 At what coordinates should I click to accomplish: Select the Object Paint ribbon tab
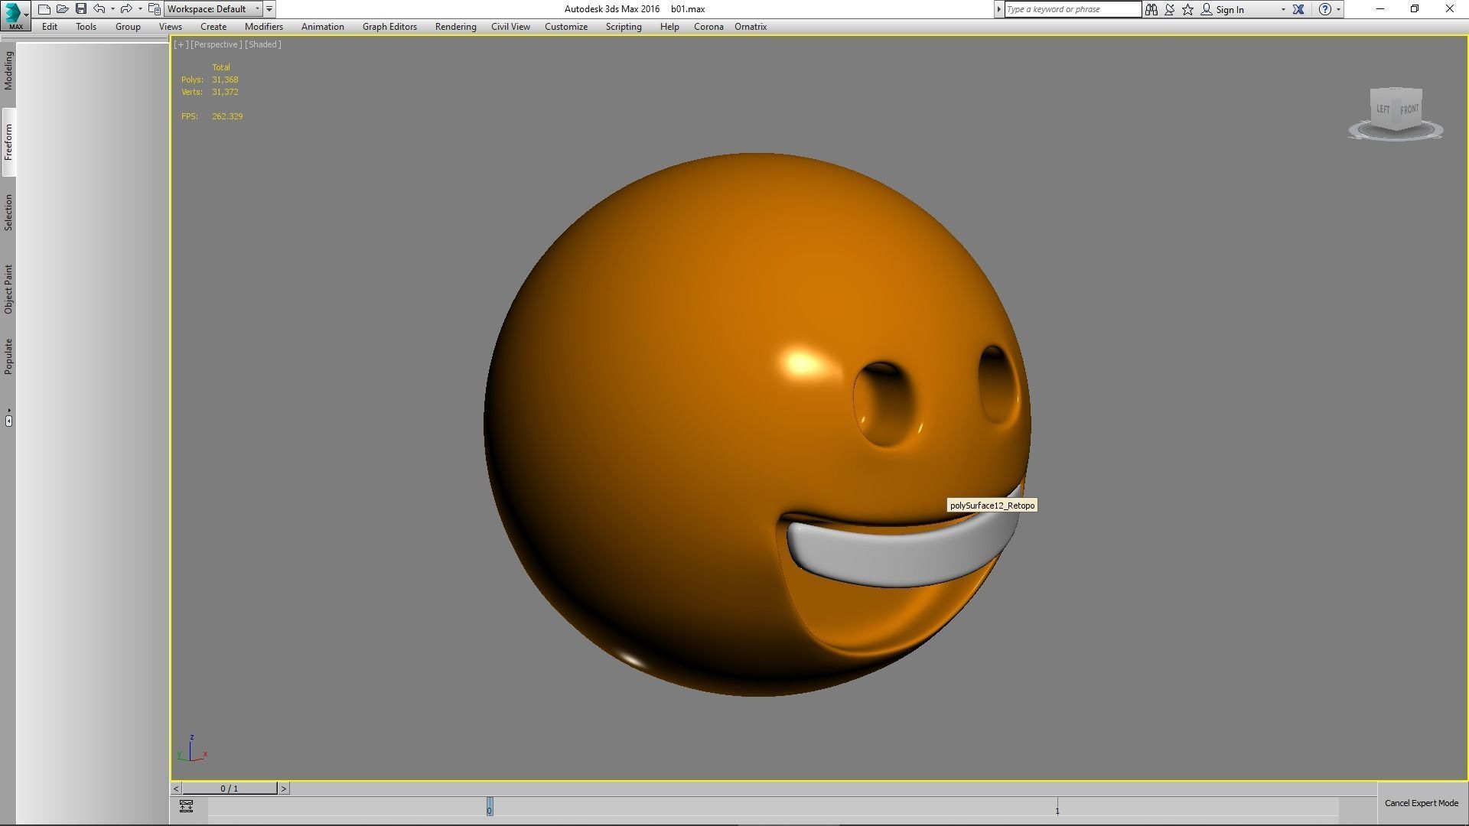click(8, 289)
